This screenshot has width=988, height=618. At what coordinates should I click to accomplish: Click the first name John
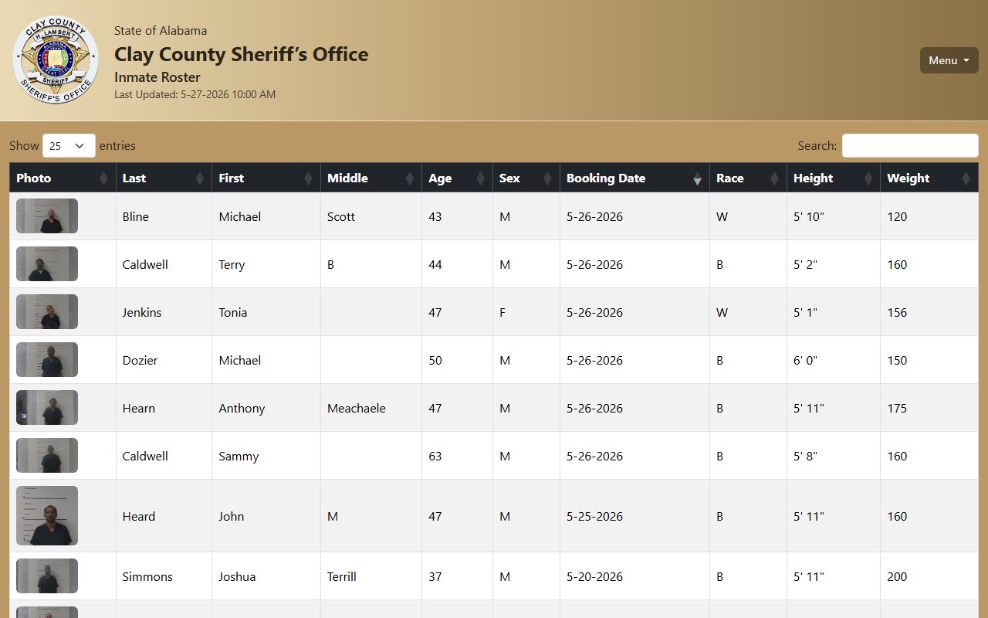click(232, 516)
